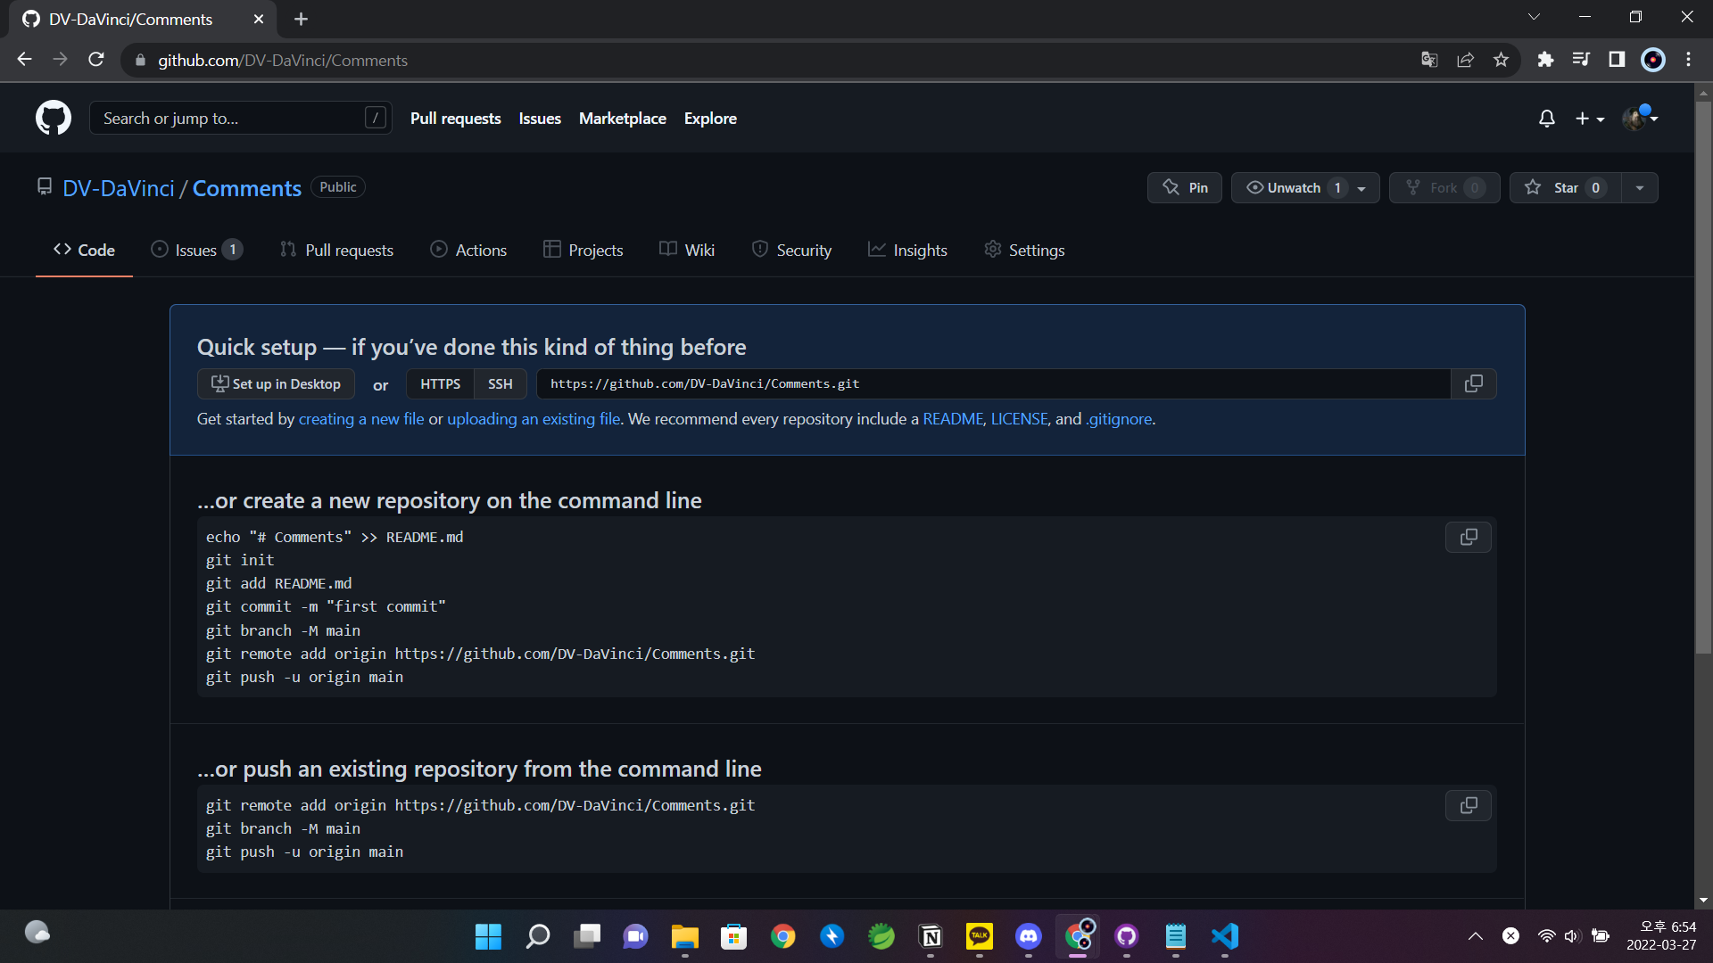Expand the Unwatch notifications dropdown

1361,188
